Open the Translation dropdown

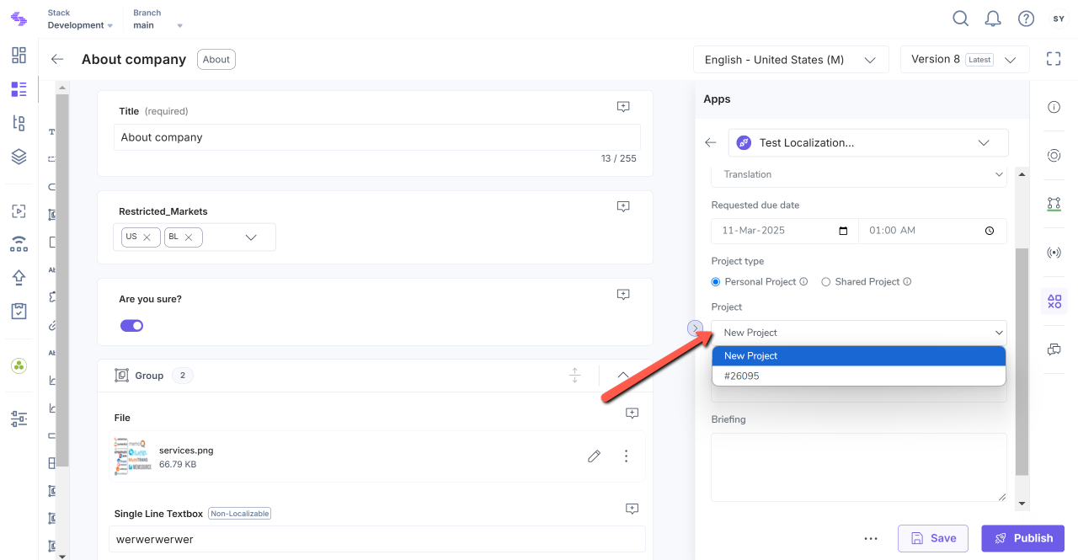[x=859, y=174]
